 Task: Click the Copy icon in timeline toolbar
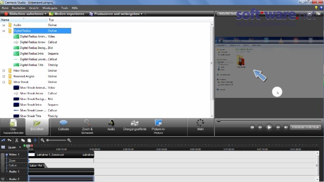pyautogui.click(x=23, y=140)
